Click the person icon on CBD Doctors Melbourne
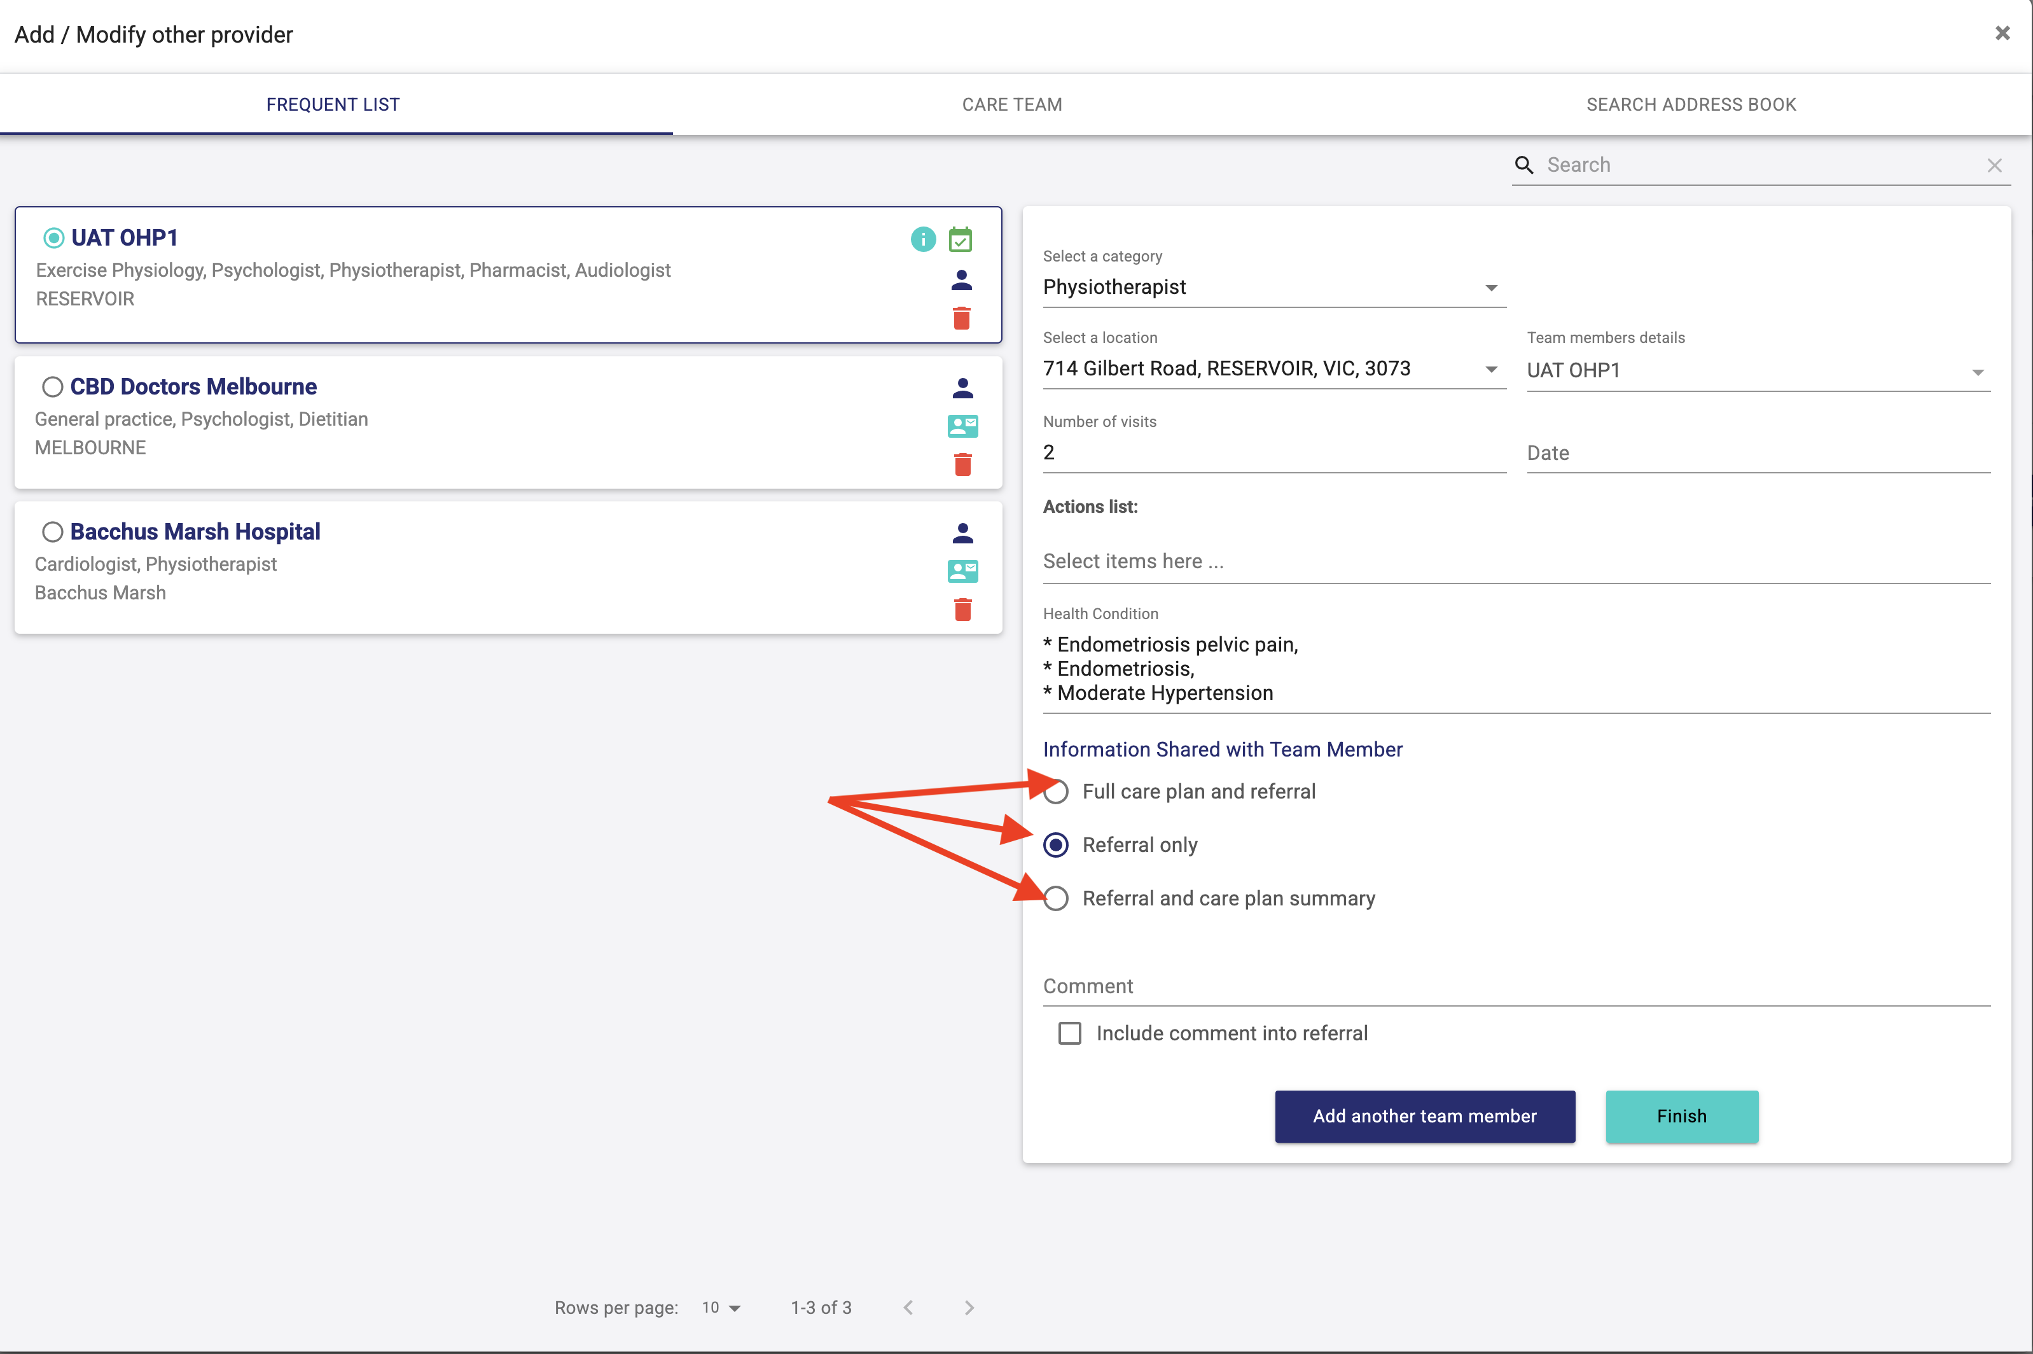 (x=962, y=387)
